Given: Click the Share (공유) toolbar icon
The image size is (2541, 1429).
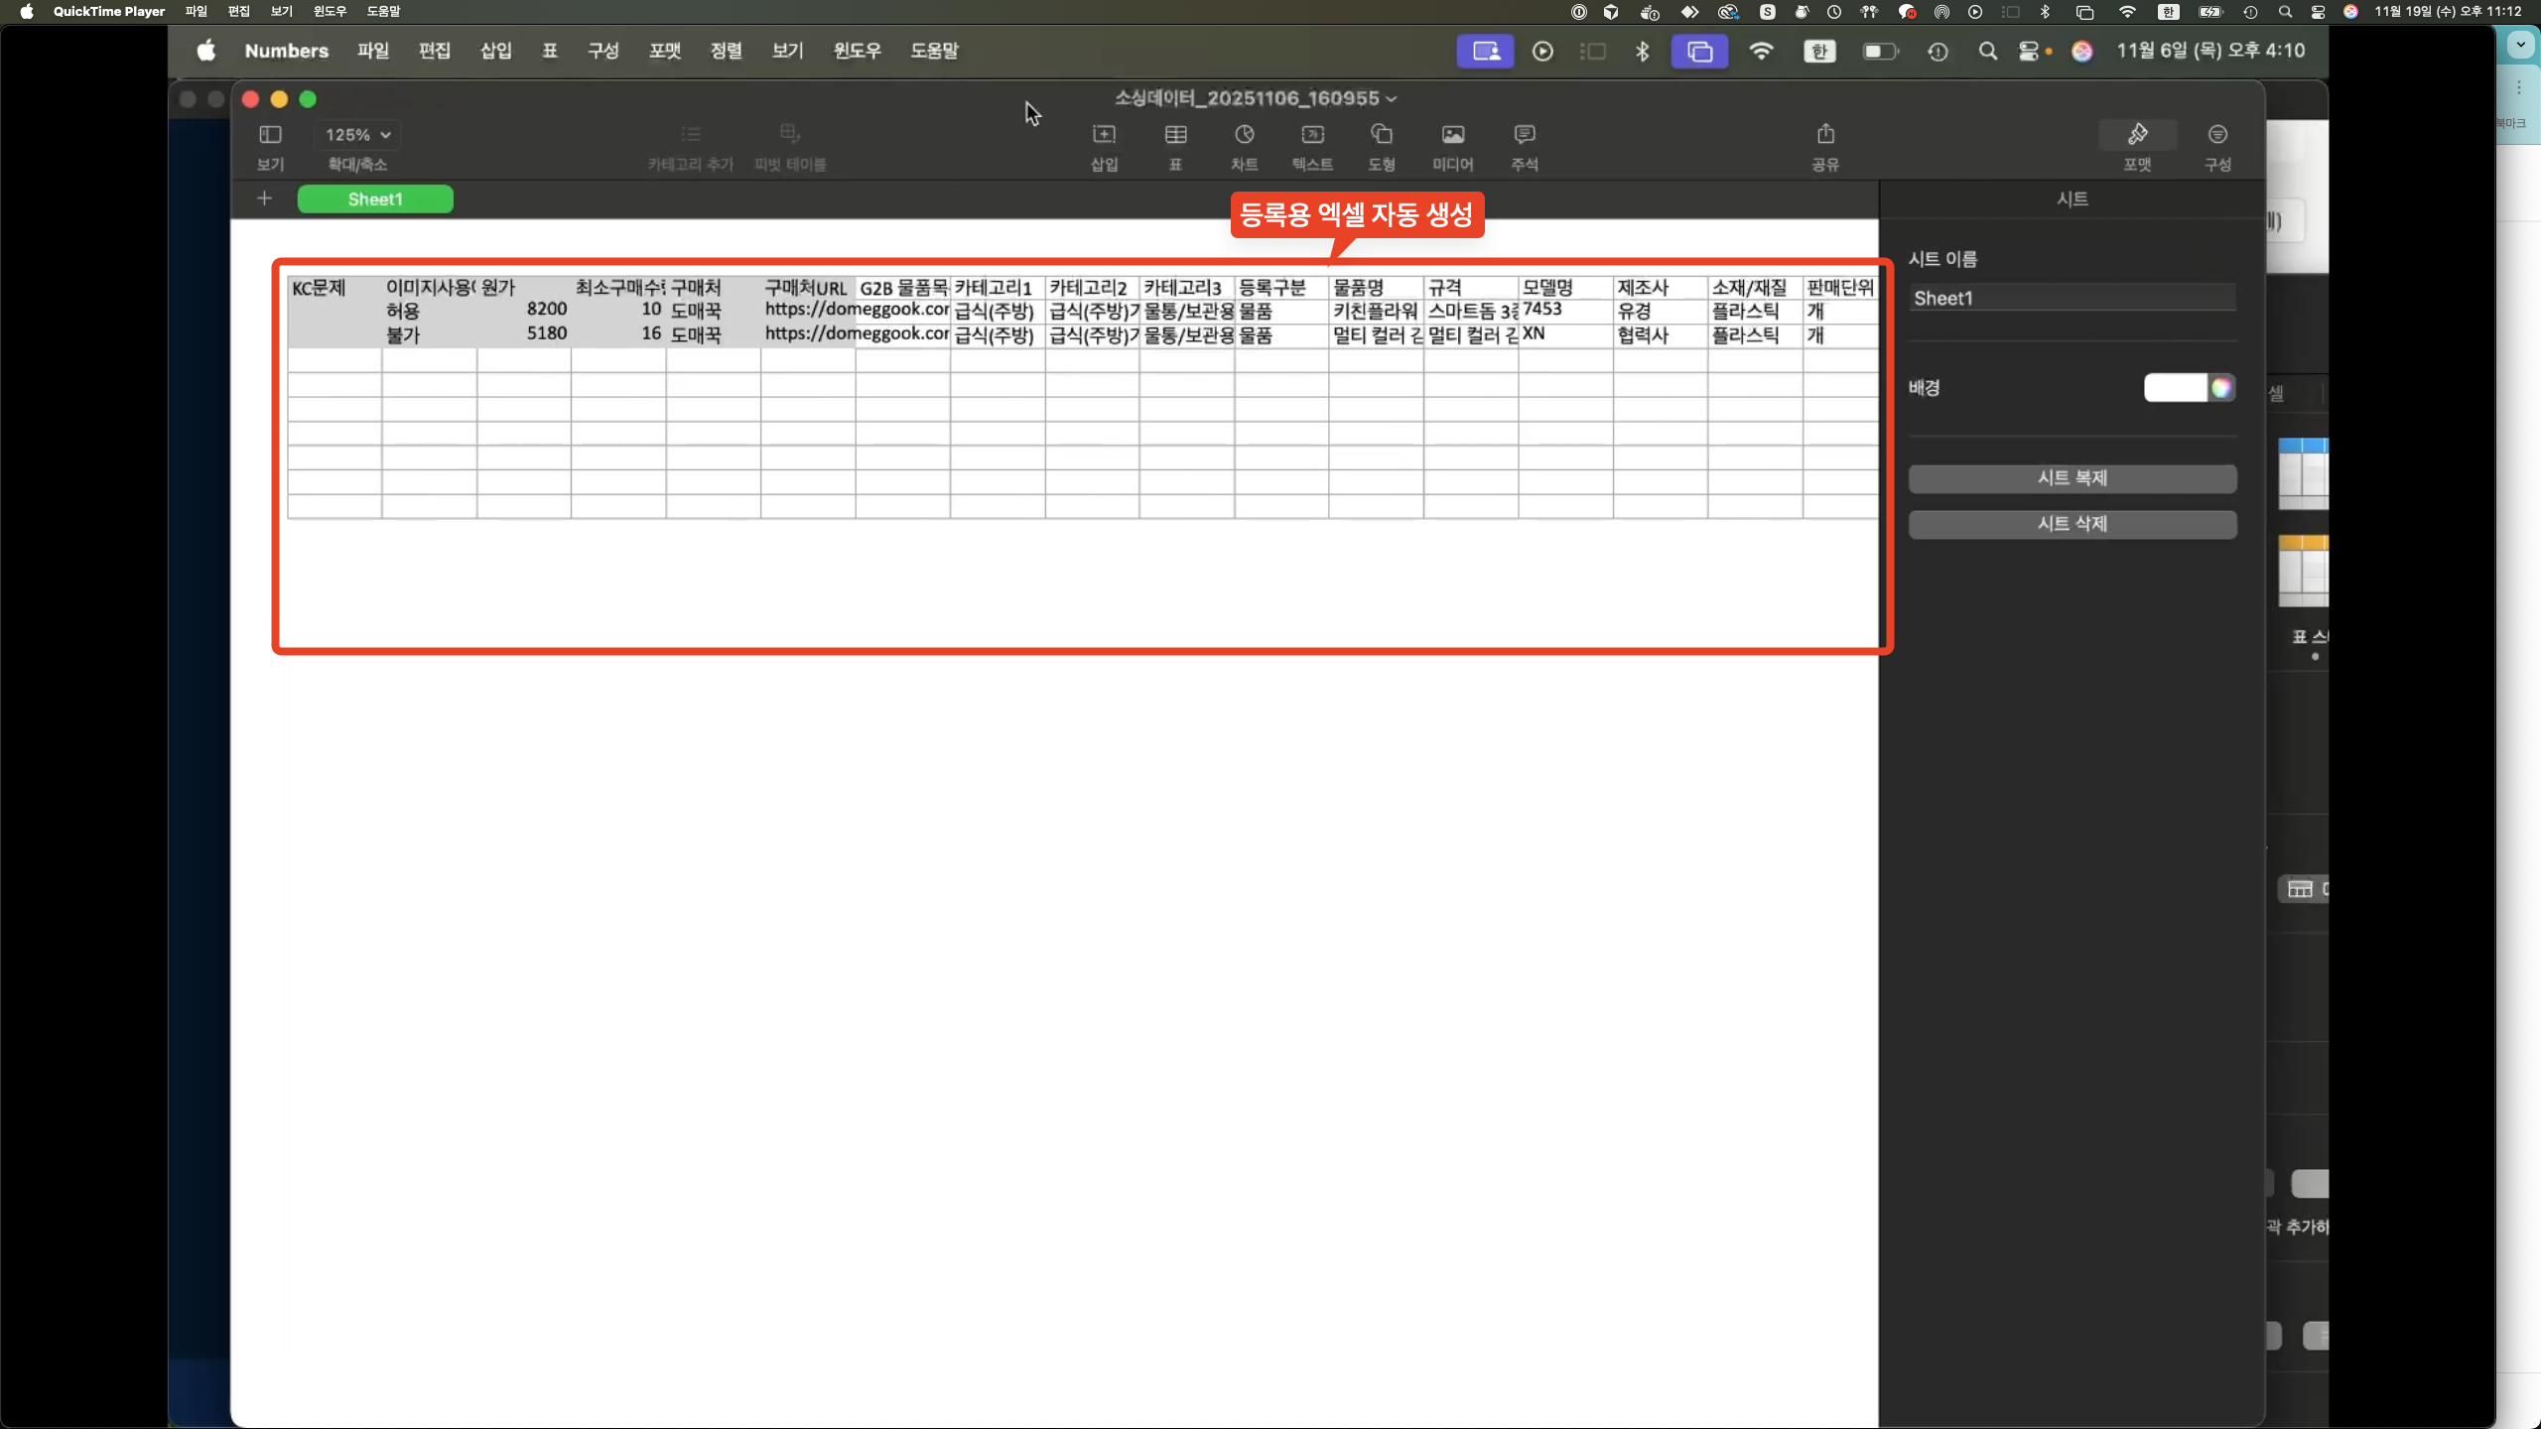Looking at the screenshot, I should click(x=1824, y=135).
